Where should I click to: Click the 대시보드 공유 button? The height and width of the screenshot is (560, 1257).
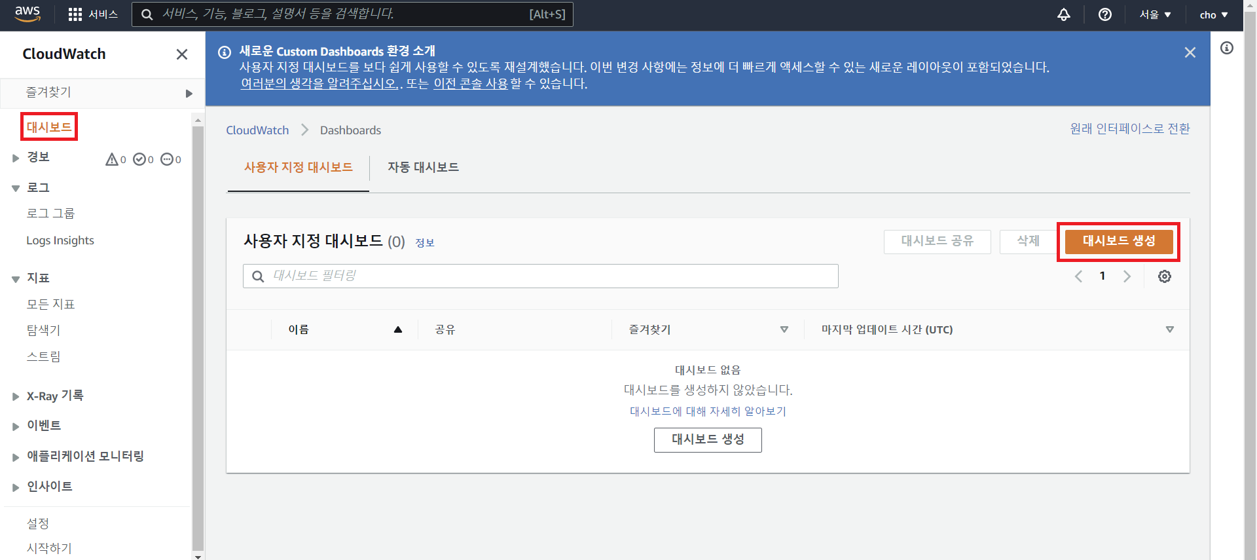938,241
